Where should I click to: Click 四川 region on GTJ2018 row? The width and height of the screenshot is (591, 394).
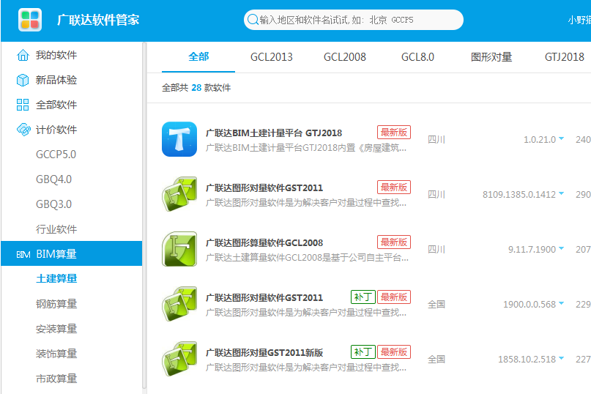436,139
